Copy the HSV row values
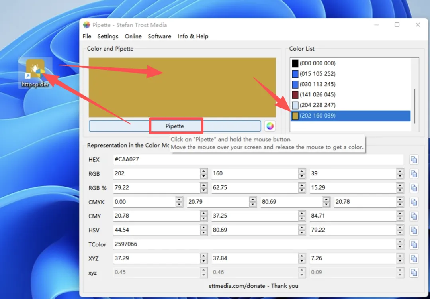Screen dimensions: 430x299 [x=414, y=230]
